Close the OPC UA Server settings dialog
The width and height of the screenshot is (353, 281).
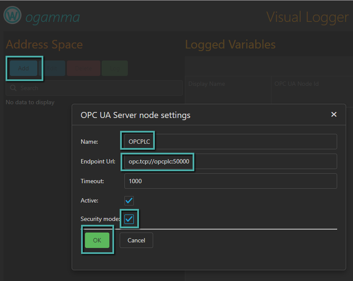coord(334,115)
